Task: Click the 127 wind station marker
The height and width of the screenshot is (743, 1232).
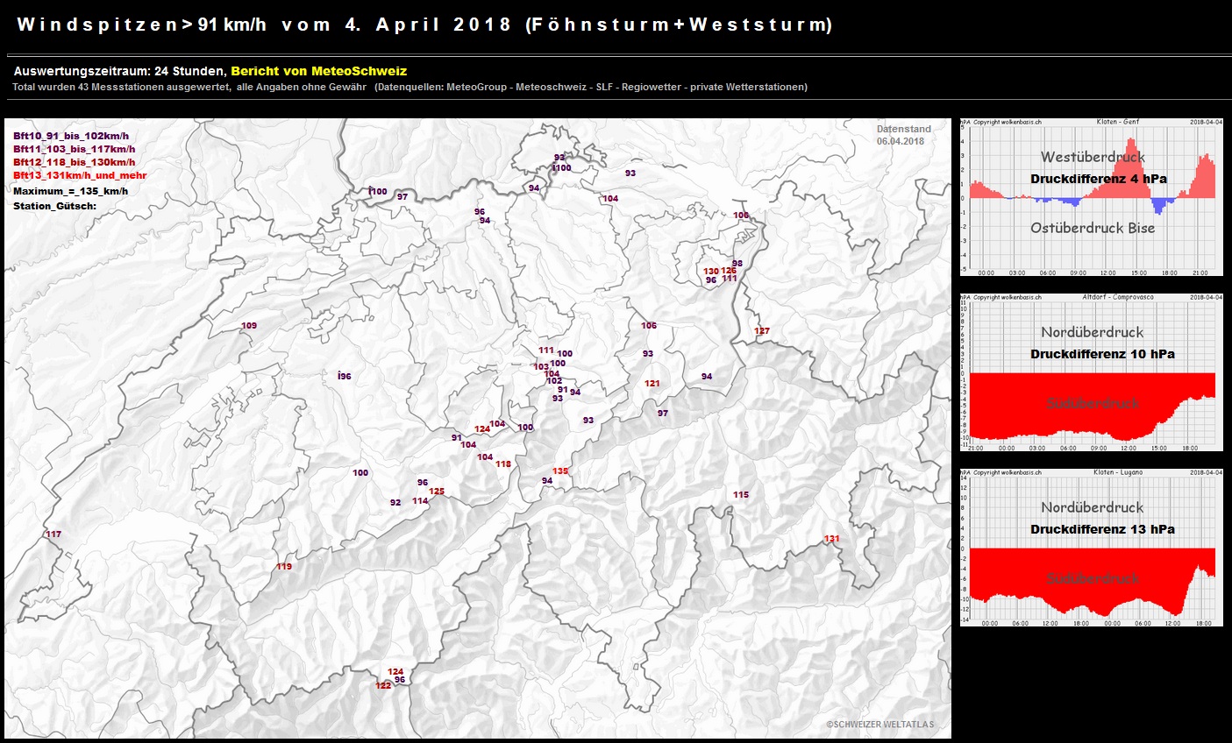Action: [762, 331]
